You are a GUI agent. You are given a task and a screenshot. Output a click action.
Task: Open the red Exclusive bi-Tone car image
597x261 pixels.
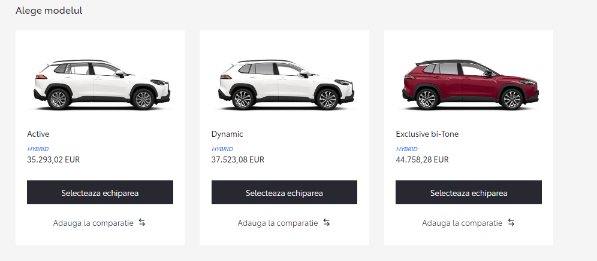coord(469,84)
